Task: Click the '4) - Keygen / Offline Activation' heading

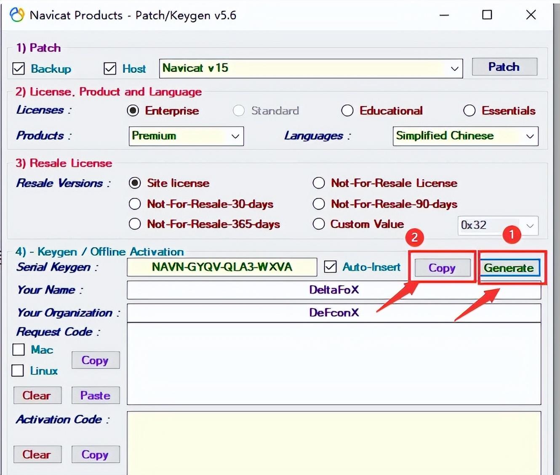Action: (100, 252)
